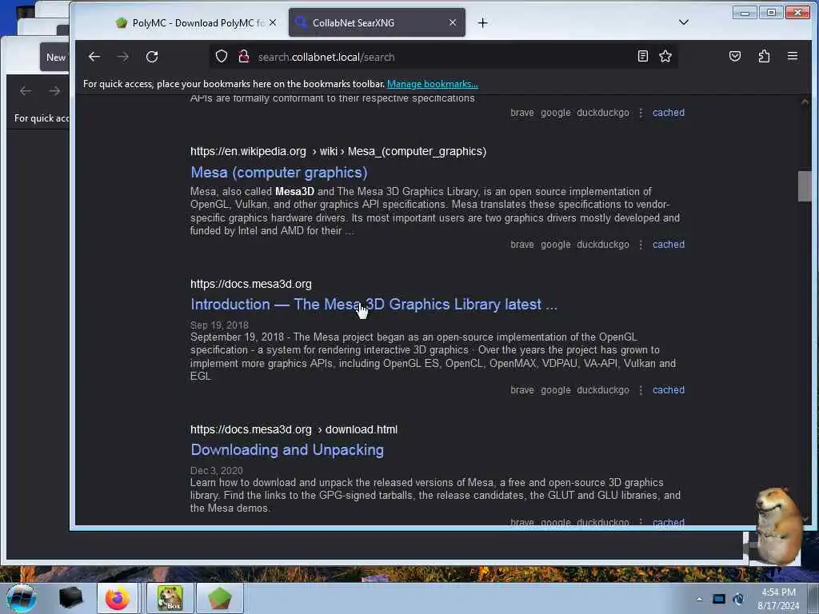Click 'google' engine label on Introduction result
The image size is (819, 614).
coord(556,390)
